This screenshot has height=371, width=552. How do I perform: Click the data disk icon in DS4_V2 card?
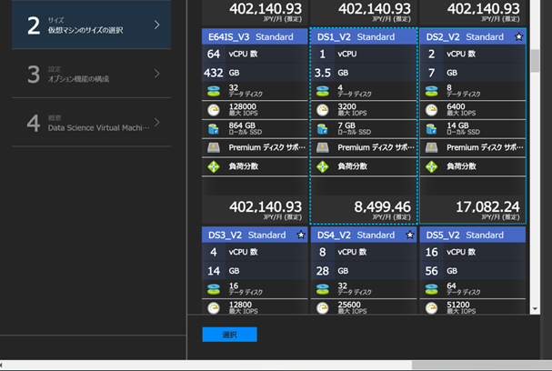pos(323,289)
